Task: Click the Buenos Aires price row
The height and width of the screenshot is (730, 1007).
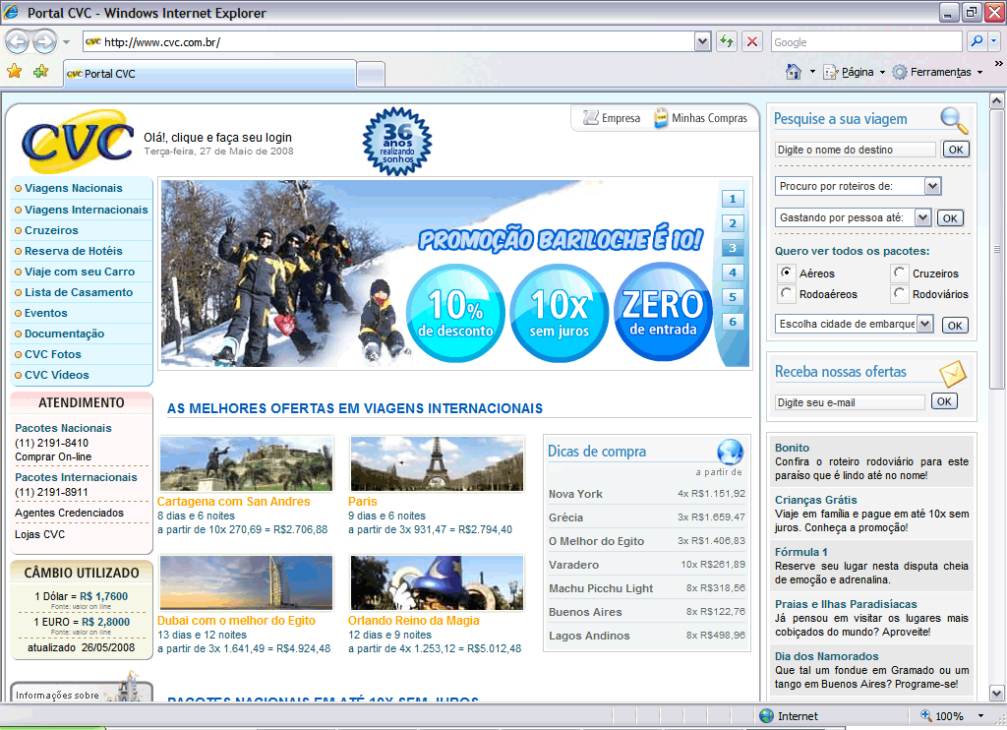Action: 647,612
